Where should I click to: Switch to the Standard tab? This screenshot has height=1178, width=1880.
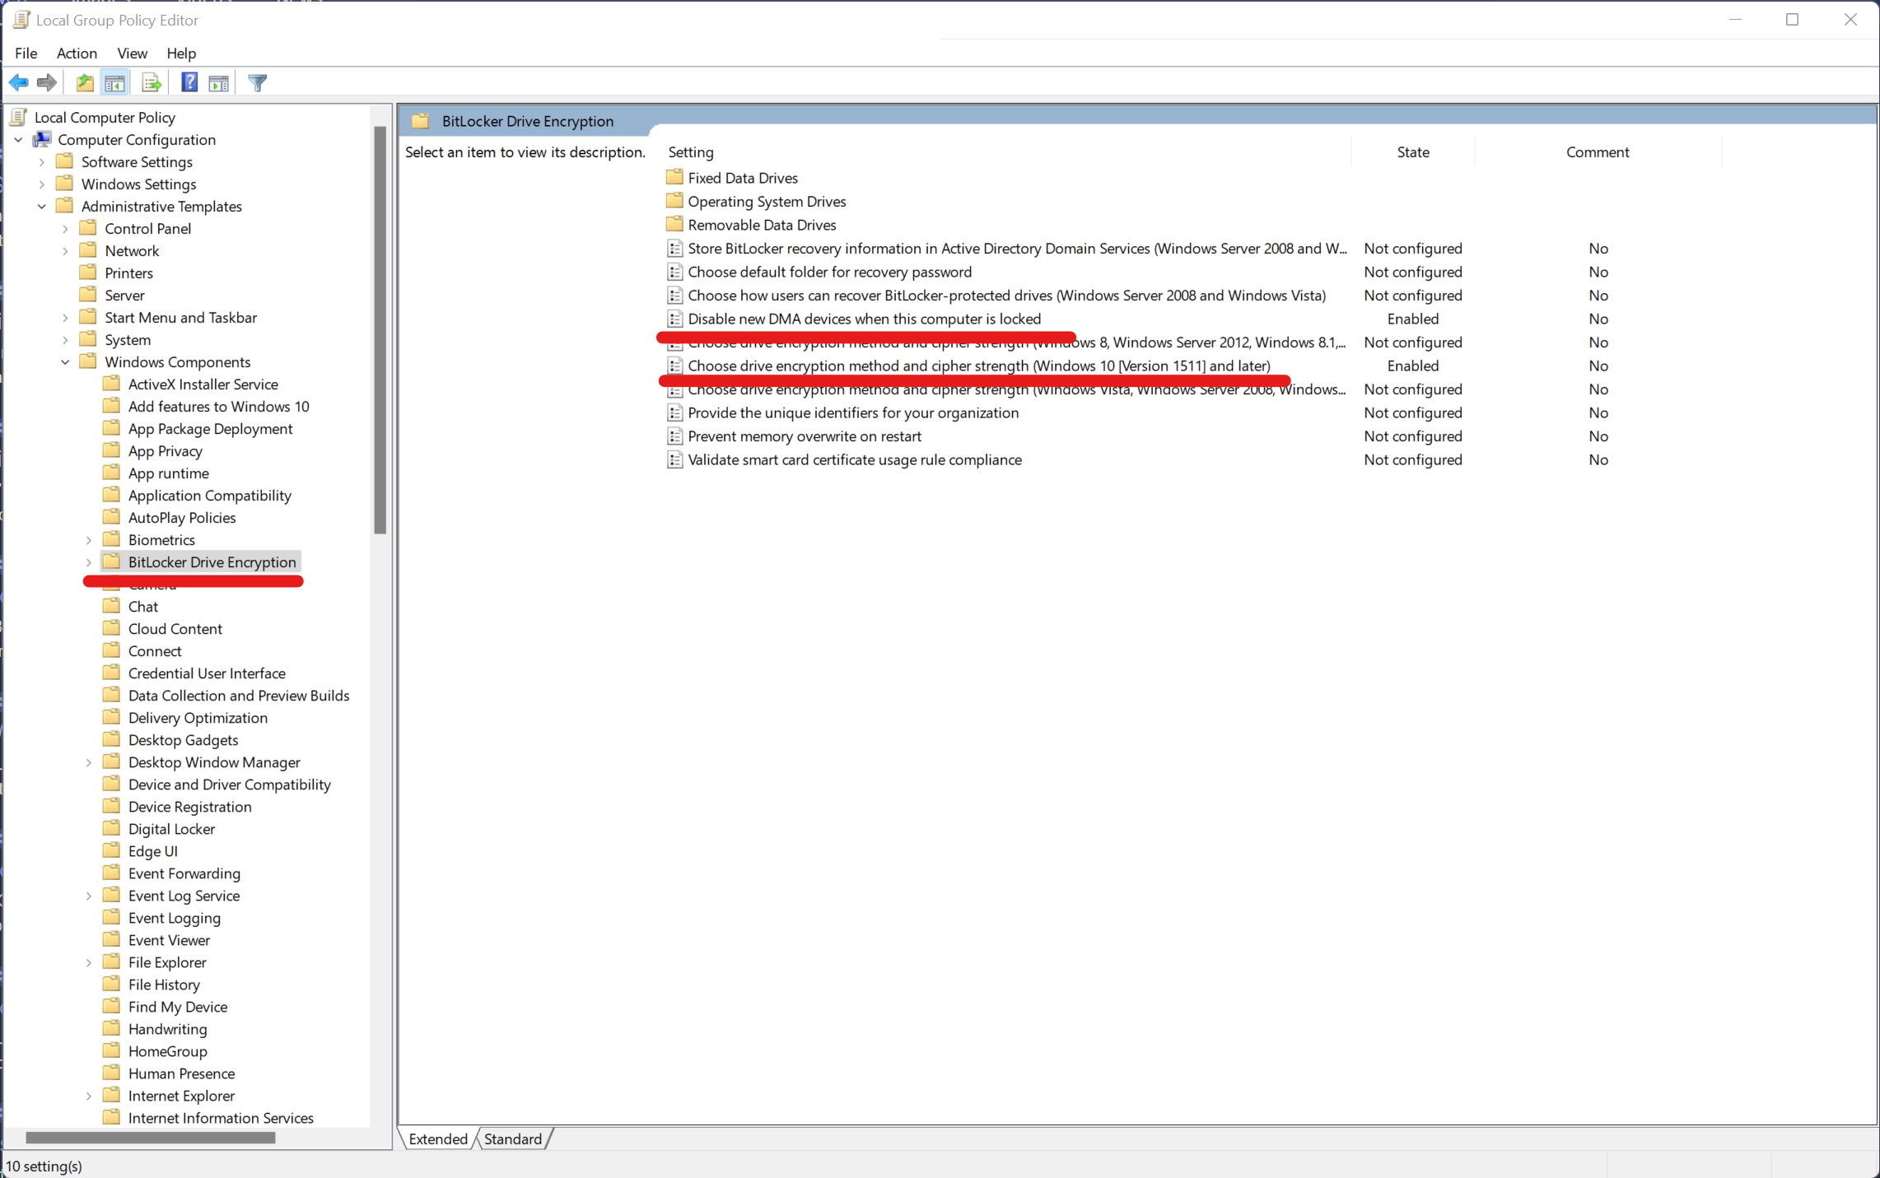point(513,1138)
